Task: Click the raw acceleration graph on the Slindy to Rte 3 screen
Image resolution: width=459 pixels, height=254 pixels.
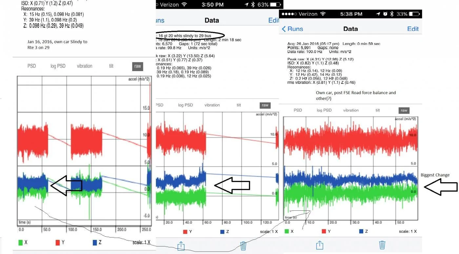Action: tap(84, 151)
